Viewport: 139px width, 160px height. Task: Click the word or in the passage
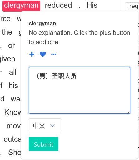tap(12, 46)
